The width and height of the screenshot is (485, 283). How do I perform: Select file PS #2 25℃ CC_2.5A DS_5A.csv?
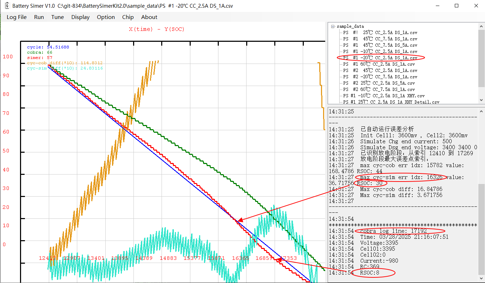[379, 83]
